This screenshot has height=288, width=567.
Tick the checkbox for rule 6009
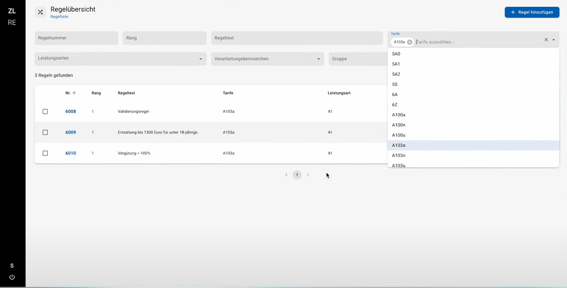point(45,132)
